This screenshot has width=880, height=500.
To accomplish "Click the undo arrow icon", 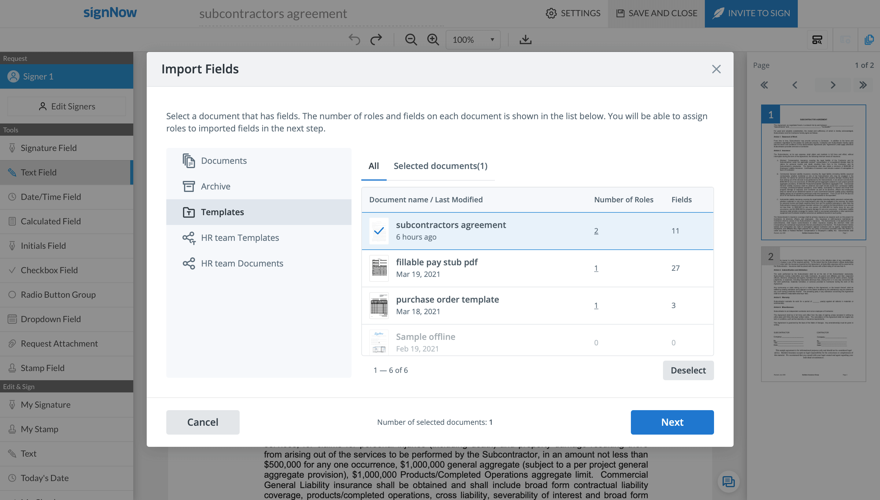I will pos(354,39).
